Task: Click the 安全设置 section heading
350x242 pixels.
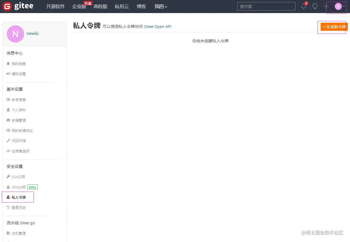Action: click(14, 166)
